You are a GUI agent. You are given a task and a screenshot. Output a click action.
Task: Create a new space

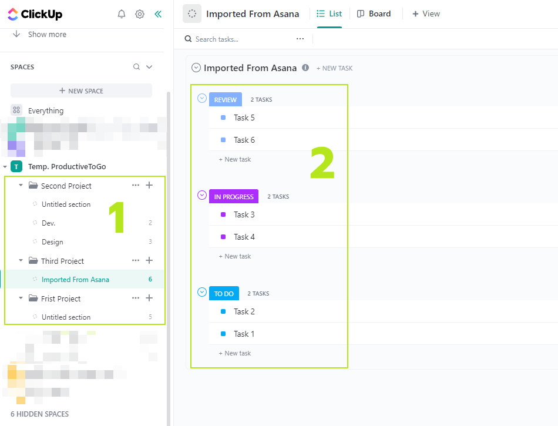click(81, 90)
